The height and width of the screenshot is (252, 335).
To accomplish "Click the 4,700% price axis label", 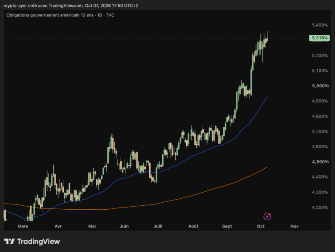I will pyautogui.click(x=320, y=132).
